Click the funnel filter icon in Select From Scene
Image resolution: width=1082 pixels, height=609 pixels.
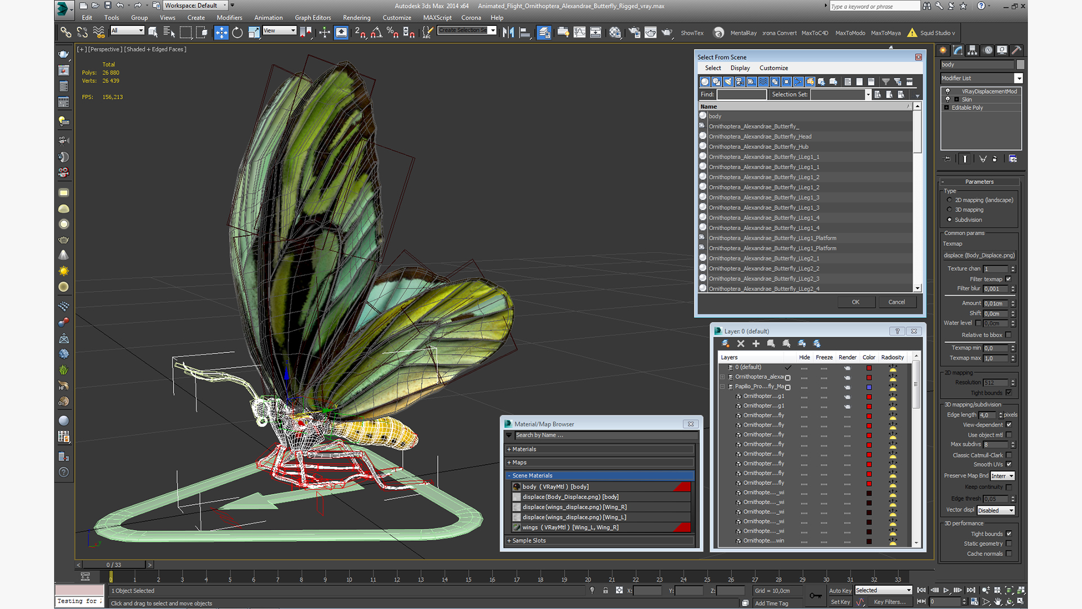click(885, 82)
